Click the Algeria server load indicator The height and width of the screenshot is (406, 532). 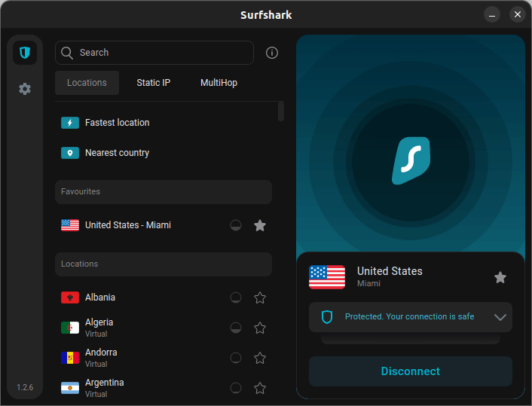pyautogui.click(x=236, y=328)
